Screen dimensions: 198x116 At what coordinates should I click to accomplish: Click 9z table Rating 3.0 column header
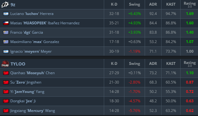(190, 5)
